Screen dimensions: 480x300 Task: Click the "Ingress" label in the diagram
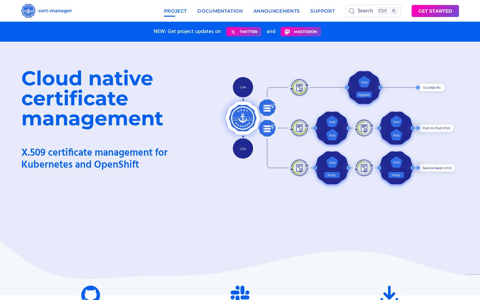pos(364,95)
